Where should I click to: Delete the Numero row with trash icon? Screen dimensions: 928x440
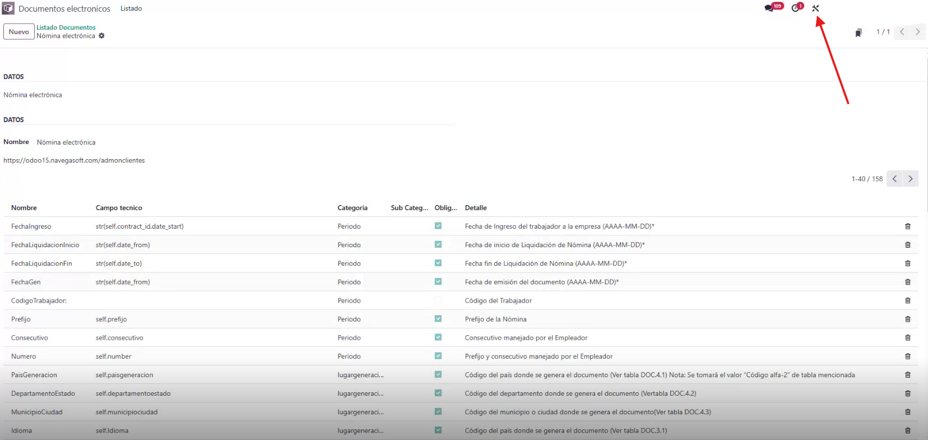[x=907, y=356]
